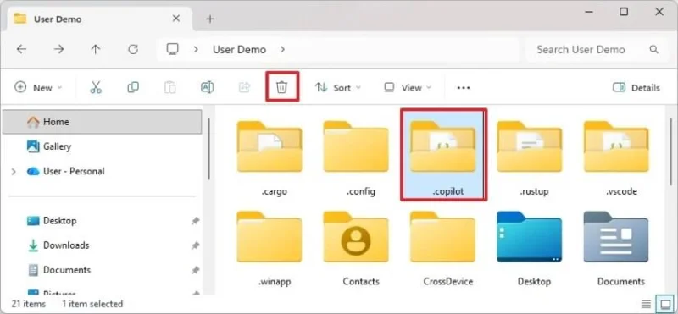Open the New dropdown menu
Image resolution: width=678 pixels, height=314 pixels.
tap(38, 88)
